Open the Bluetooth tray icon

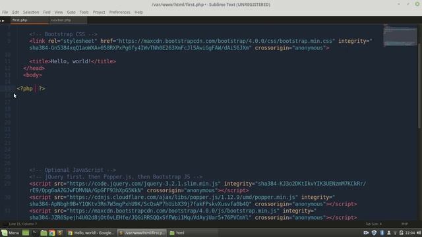click(382, 232)
